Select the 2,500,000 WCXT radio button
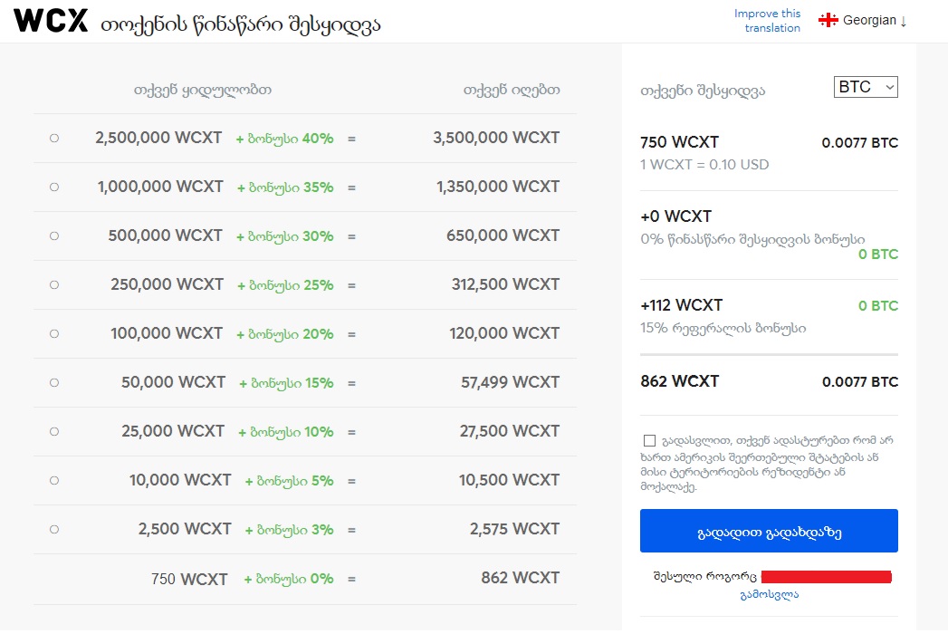 [x=54, y=139]
